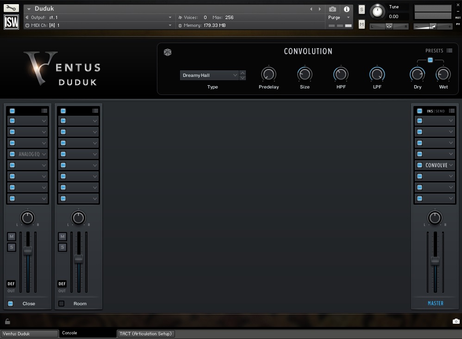
Task: Click the instrument info (i) icon in the header
Action: click(x=346, y=9)
